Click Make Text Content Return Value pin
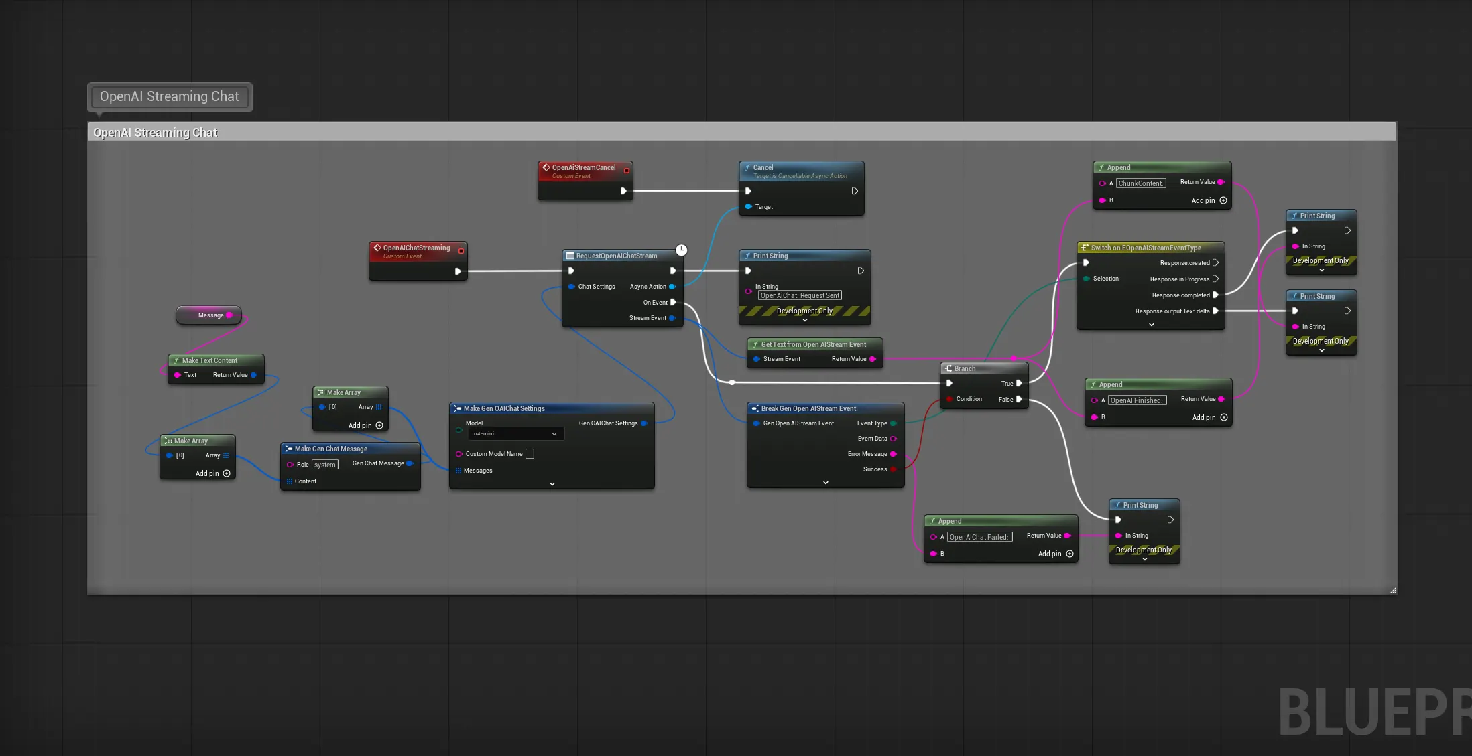Image resolution: width=1472 pixels, height=756 pixels. point(254,375)
